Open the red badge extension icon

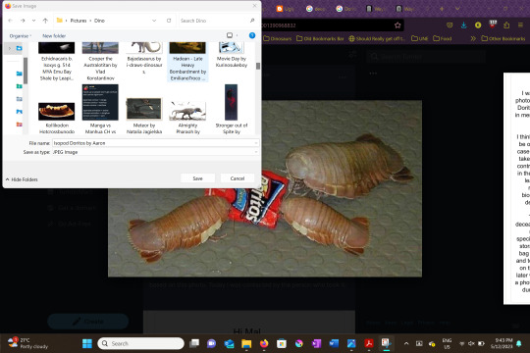(x=493, y=25)
